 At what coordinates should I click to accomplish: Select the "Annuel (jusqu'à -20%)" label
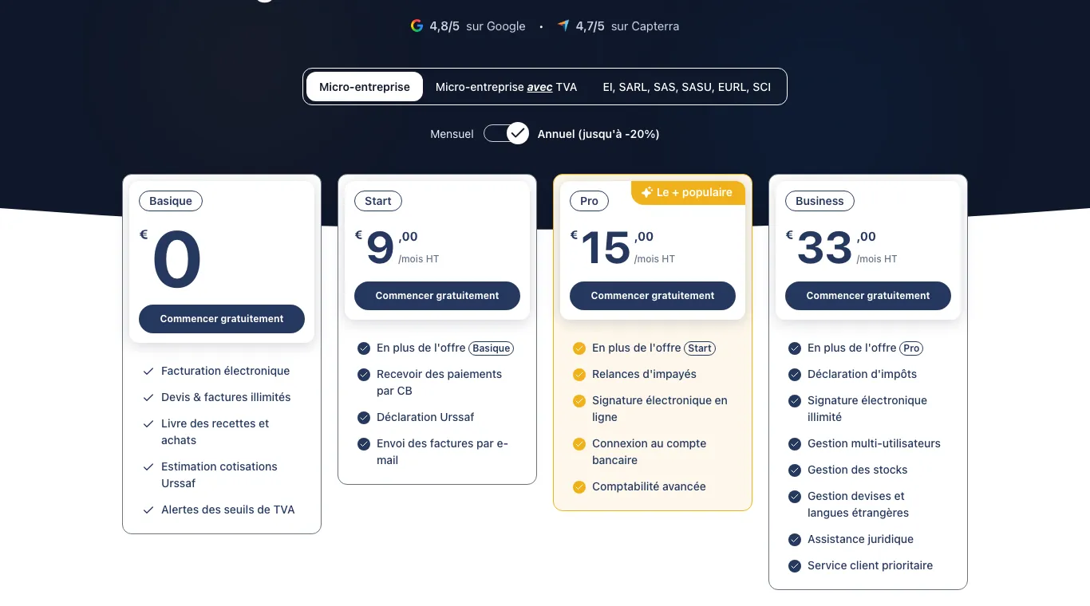(x=598, y=134)
